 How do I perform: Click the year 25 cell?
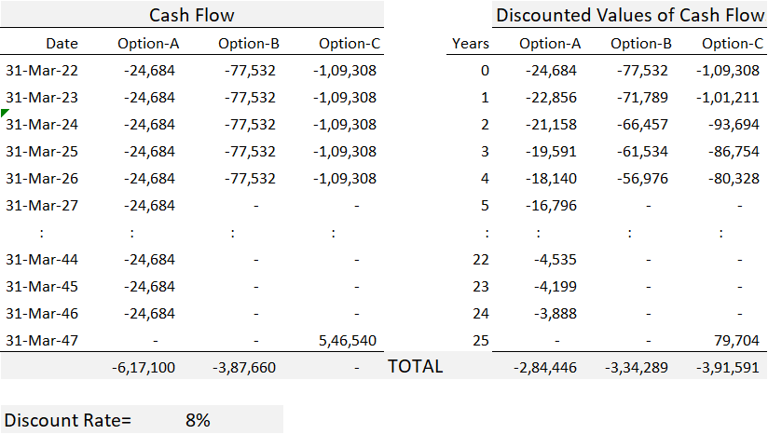click(480, 341)
